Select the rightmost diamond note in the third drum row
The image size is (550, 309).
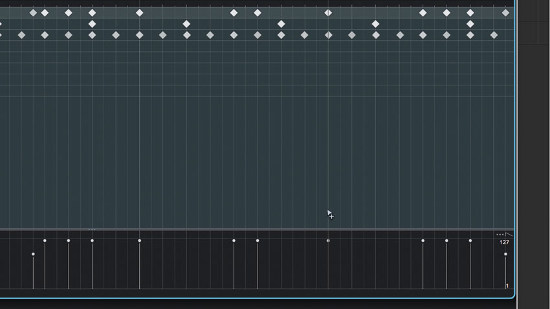(x=494, y=35)
